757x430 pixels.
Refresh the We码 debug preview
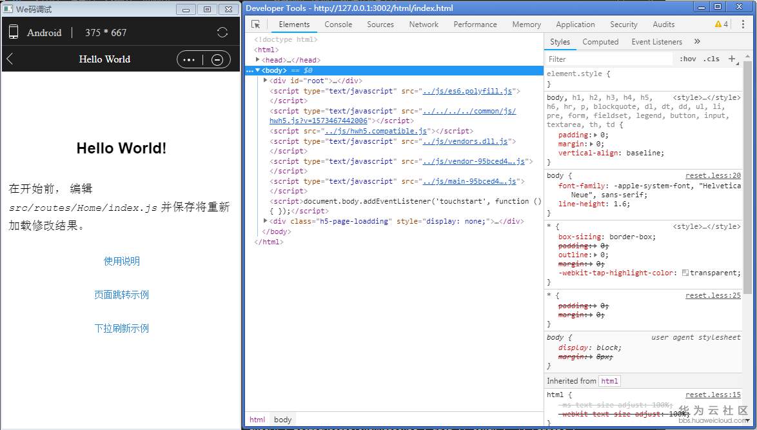(x=222, y=32)
